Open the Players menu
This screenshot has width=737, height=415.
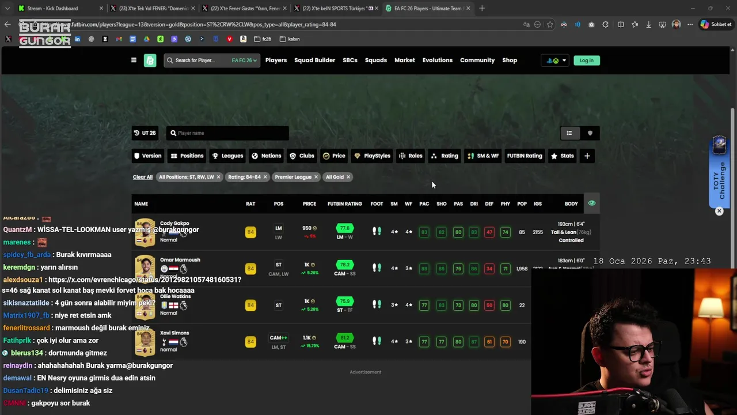(x=276, y=60)
